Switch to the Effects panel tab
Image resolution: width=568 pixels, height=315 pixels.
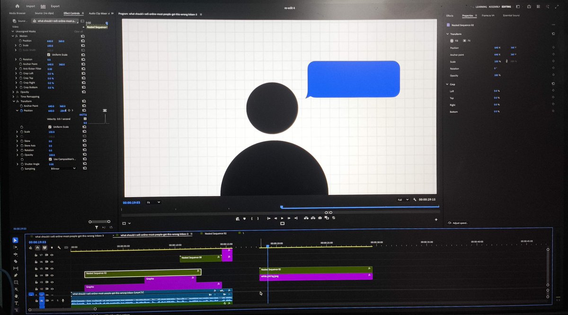(450, 16)
